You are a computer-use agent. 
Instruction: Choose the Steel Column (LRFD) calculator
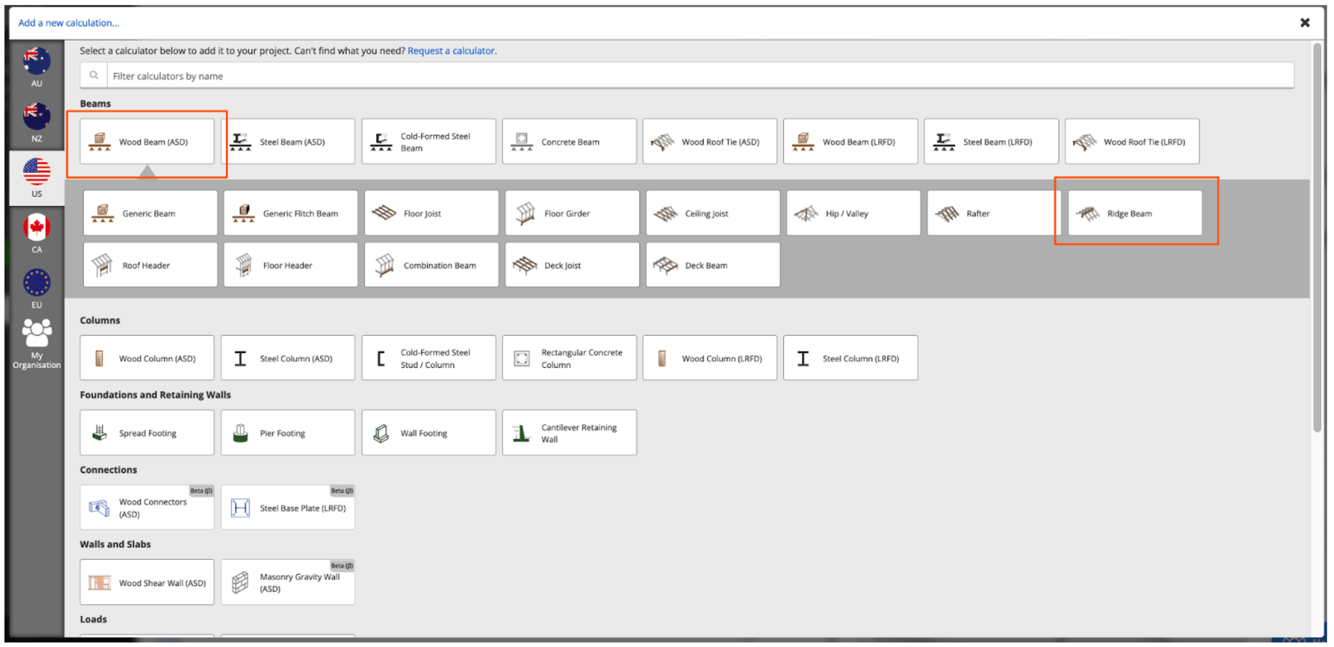[x=850, y=358]
